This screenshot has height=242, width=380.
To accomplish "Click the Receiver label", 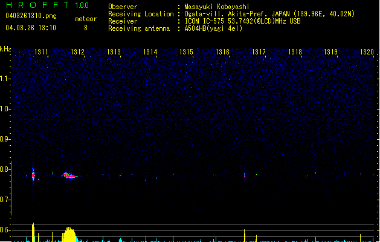I will (123, 21).
